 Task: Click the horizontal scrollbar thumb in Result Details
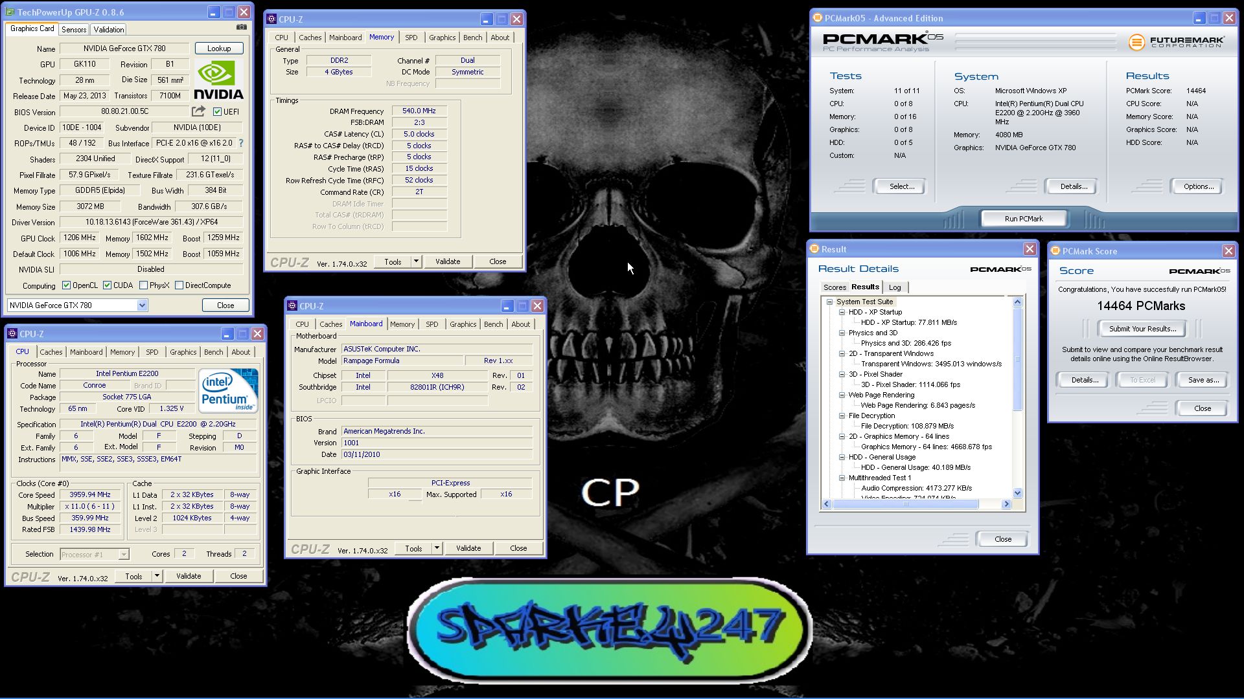pyautogui.click(x=905, y=504)
